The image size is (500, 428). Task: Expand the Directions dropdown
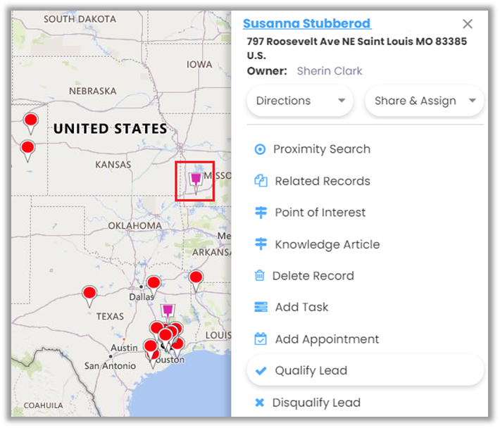click(301, 101)
